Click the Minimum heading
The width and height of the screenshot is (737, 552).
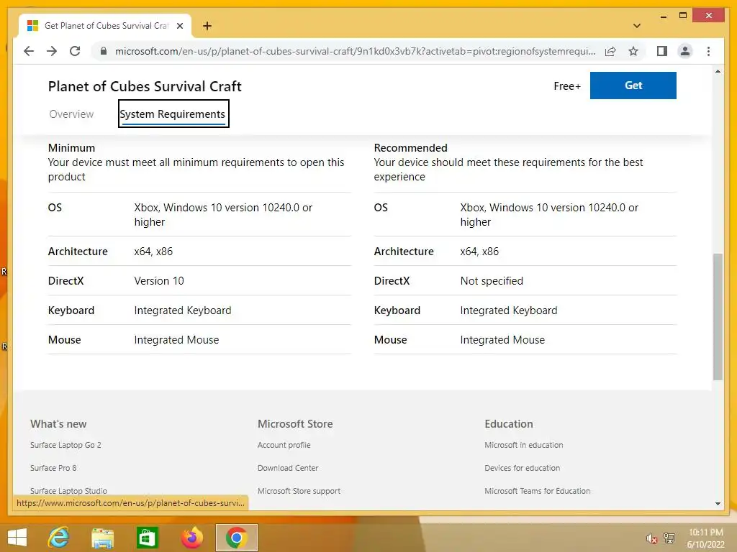[x=71, y=148]
